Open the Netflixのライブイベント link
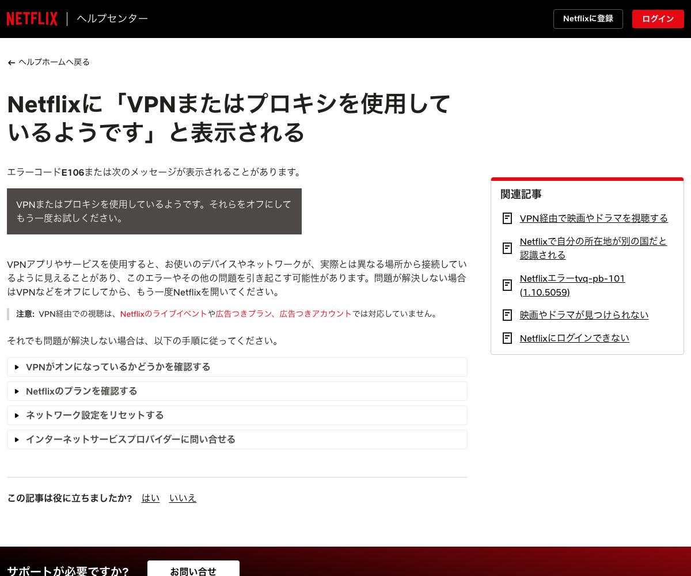Viewport: 691px width, 576px height. [x=164, y=314]
